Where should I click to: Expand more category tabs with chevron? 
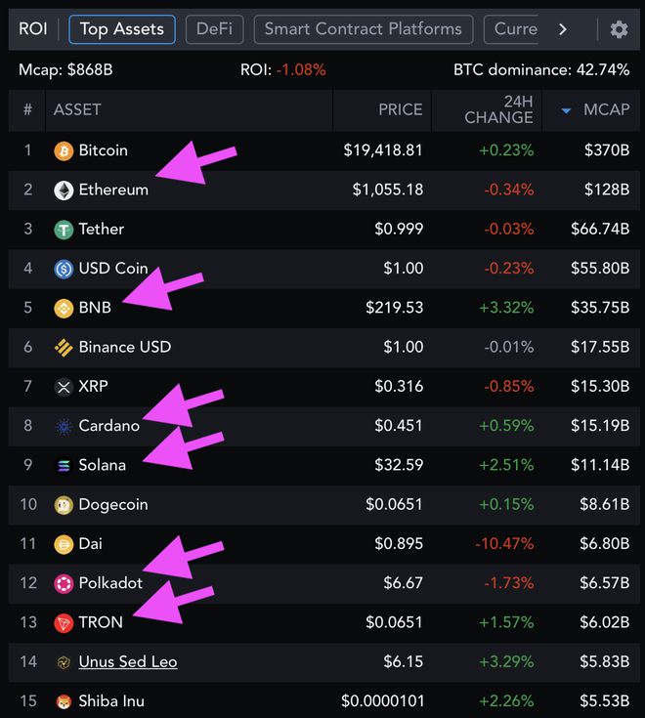pos(563,29)
